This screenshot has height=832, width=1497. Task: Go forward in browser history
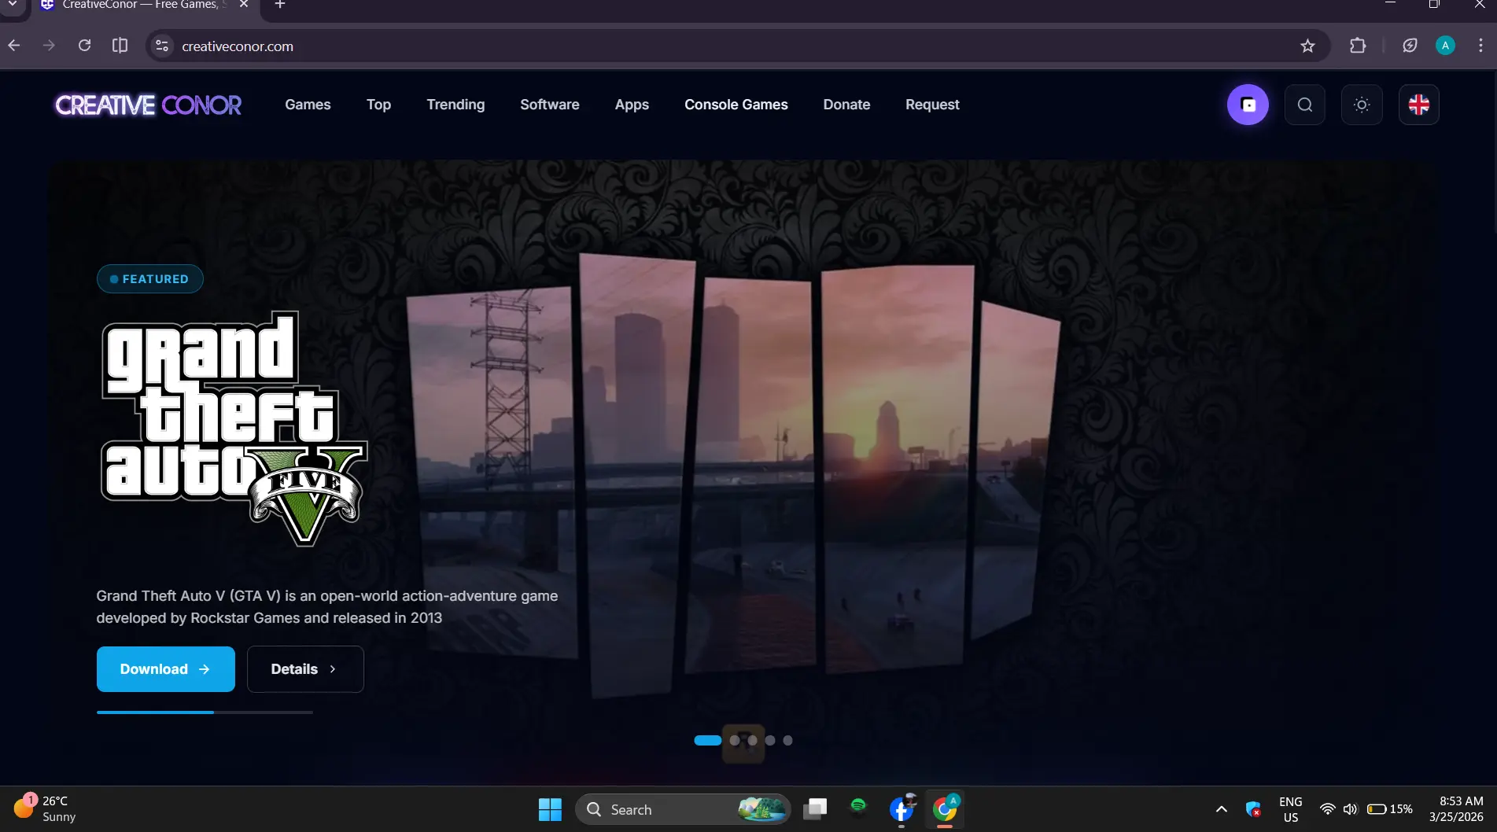tap(49, 46)
